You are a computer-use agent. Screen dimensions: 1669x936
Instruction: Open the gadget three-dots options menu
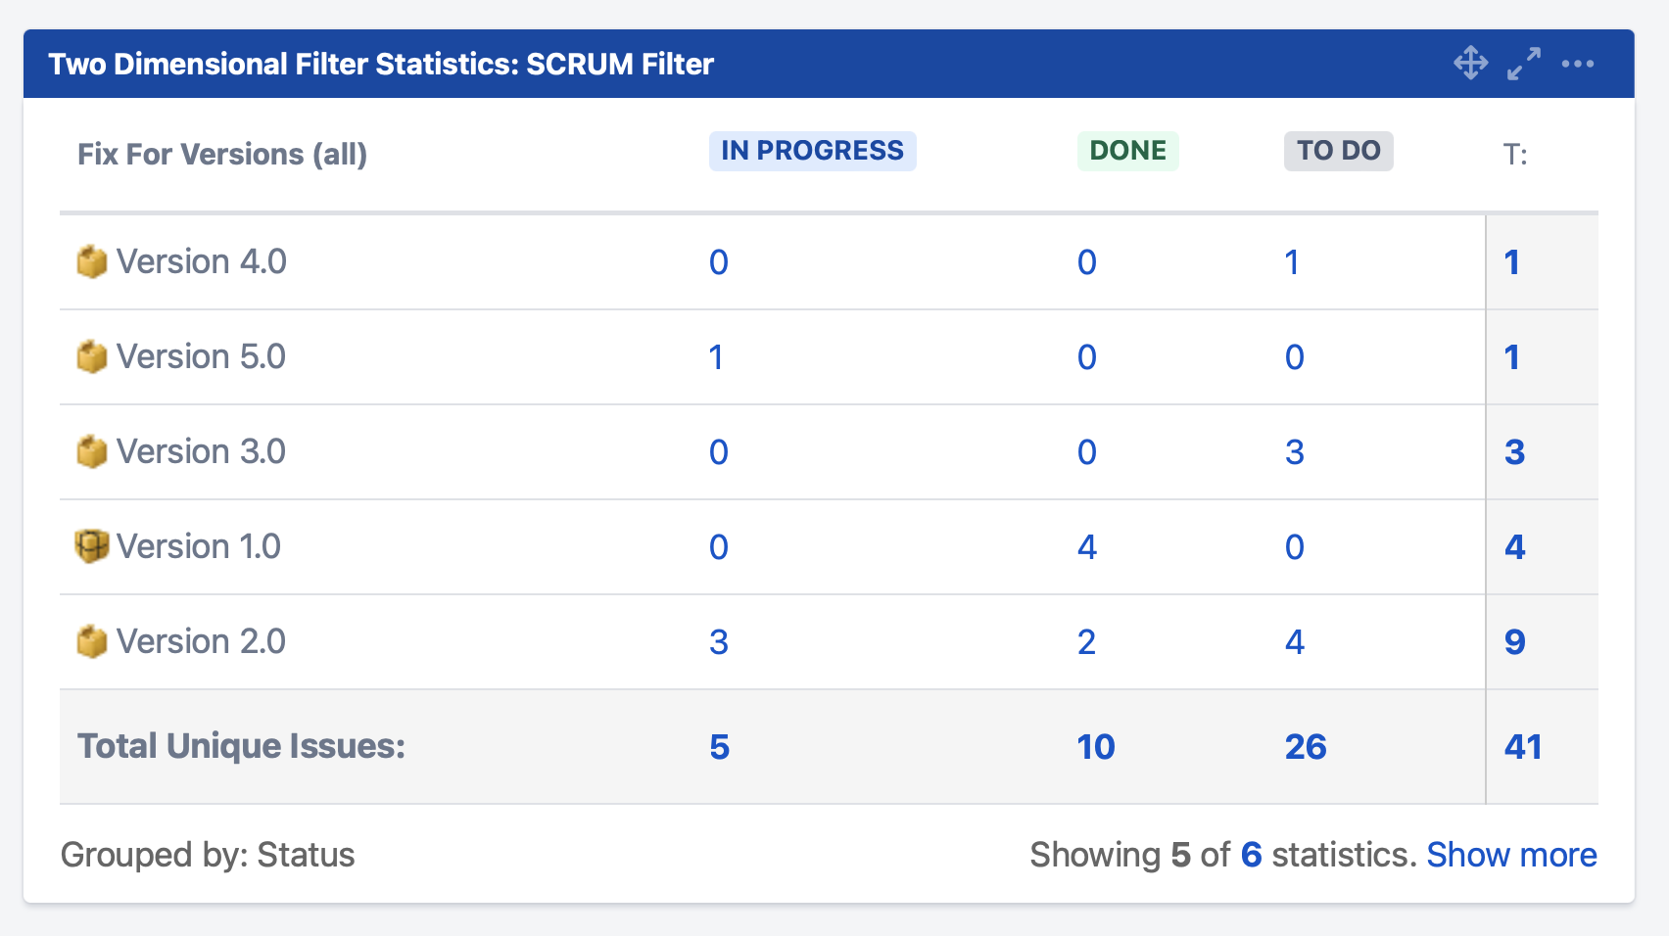(x=1577, y=64)
